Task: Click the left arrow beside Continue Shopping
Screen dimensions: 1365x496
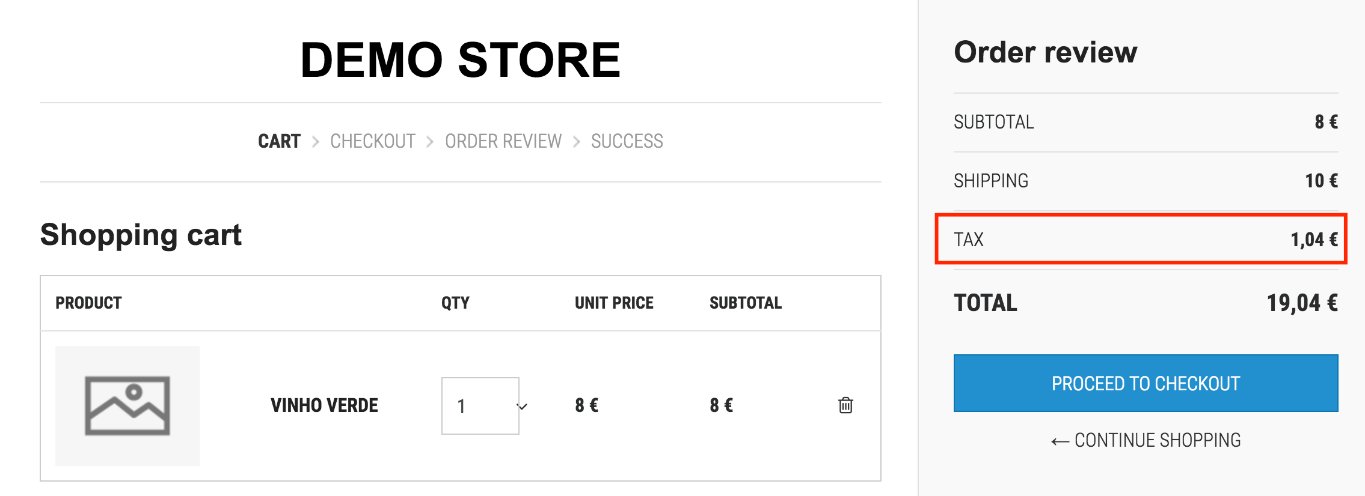Action: pyautogui.click(x=1060, y=442)
